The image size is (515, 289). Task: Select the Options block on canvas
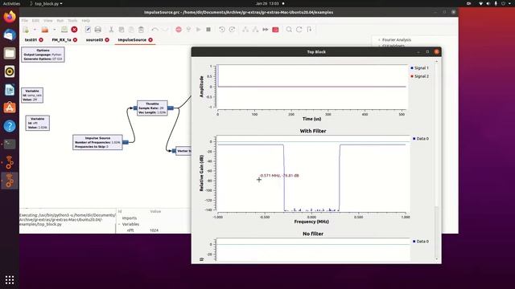click(x=43, y=55)
